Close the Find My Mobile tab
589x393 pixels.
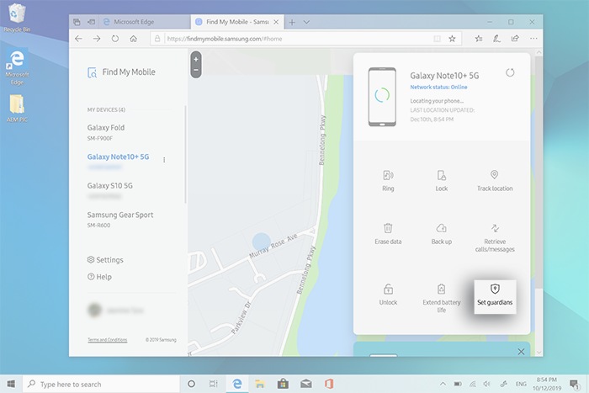[x=276, y=22]
